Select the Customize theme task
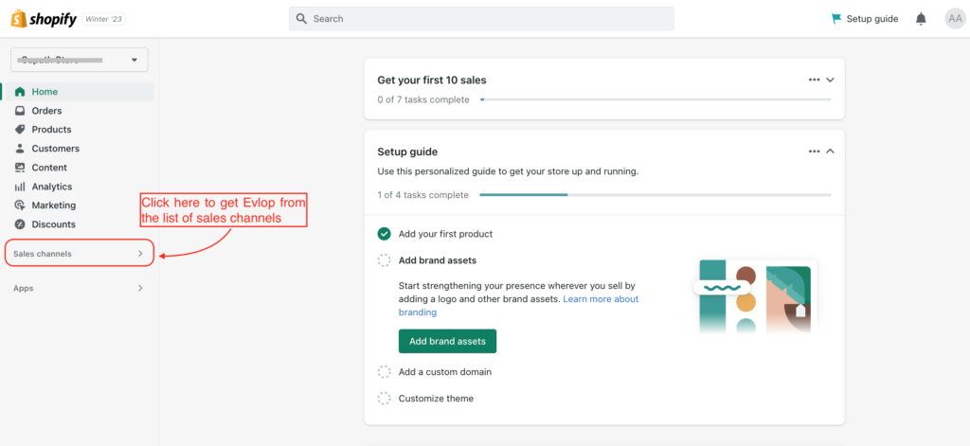Screen dimensions: 970x446 pyautogui.click(x=436, y=399)
